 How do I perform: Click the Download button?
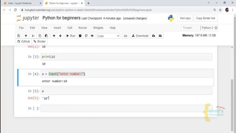click(140, 36)
